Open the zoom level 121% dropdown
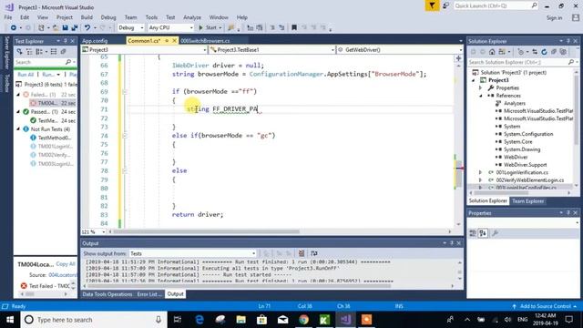Image resolution: width=583 pixels, height=328 pixels. 93,231
